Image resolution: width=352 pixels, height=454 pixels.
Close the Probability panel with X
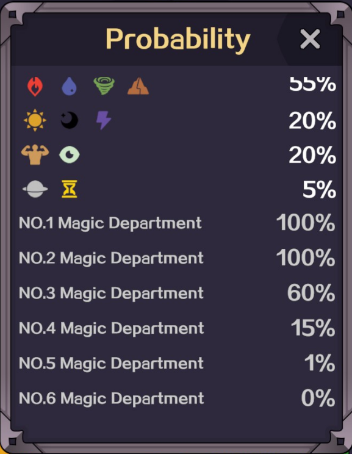point(310,39)
